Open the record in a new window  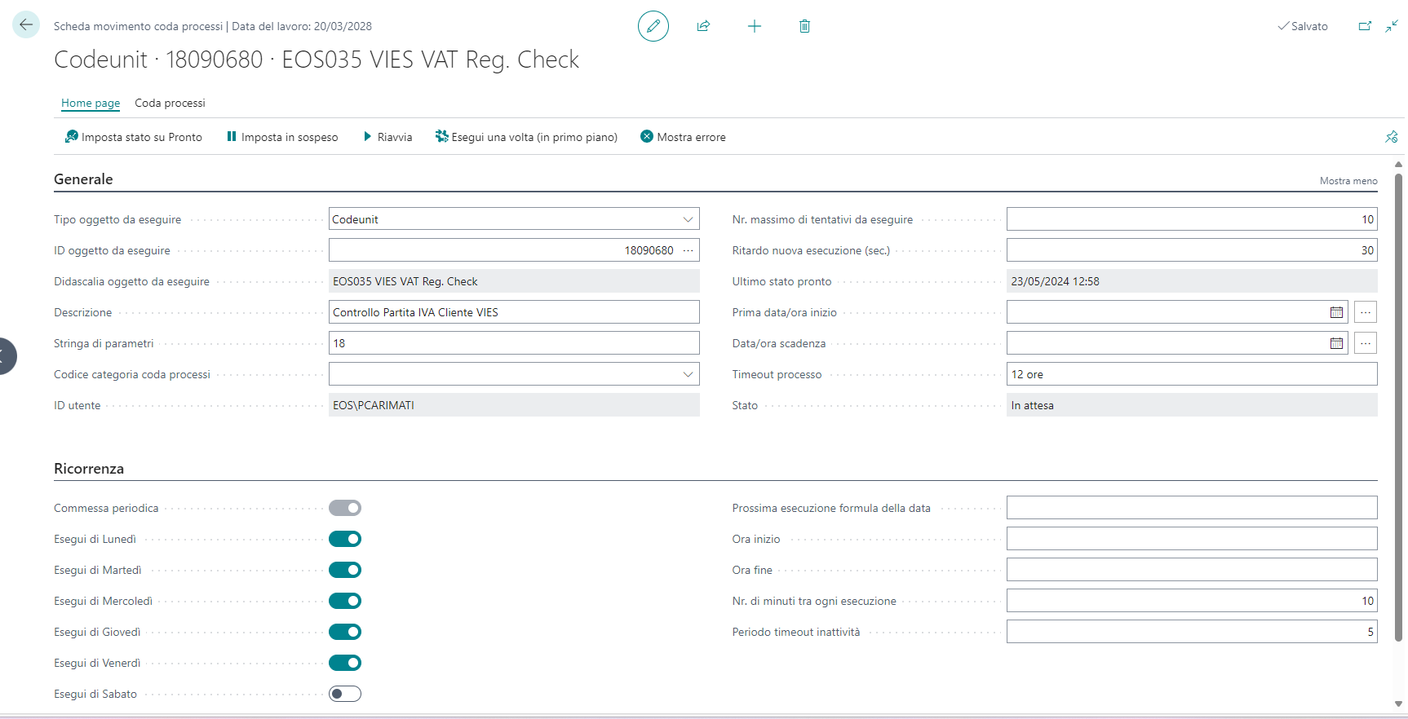coord(1365,26)
